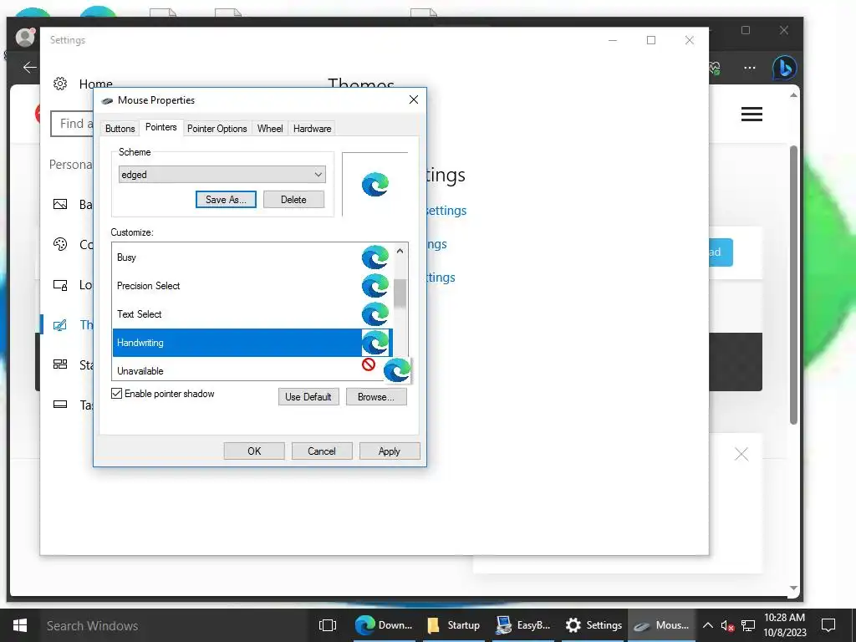Open Start icon in Settings sidebar
The height and width of the screenshot is (642, 856).
[x=60, y=364]
